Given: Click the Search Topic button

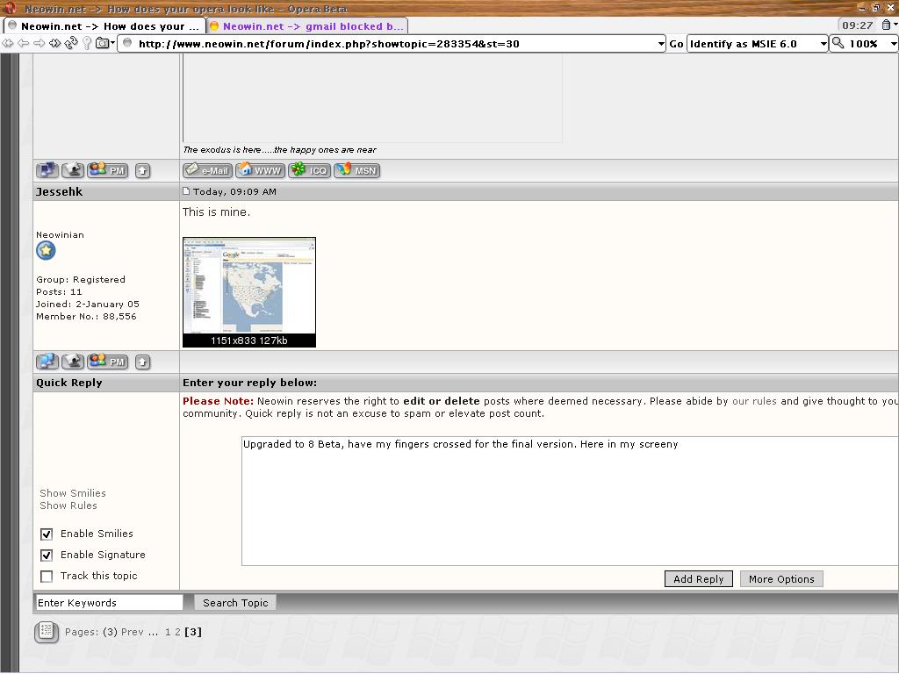Looking at the screenshot, I should pos(235,602).
